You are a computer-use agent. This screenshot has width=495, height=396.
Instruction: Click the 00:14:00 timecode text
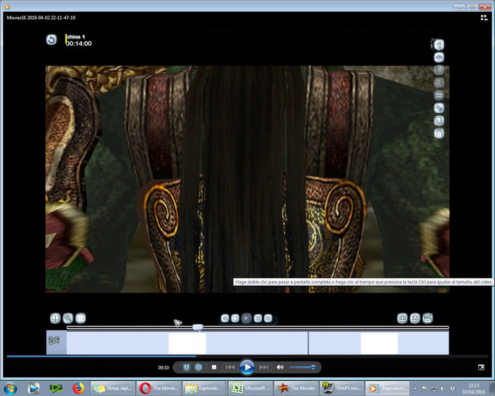coord(79,43)
